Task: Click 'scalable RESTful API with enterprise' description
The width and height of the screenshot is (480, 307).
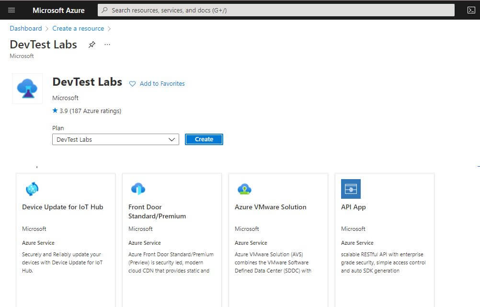Action: [x=383, y=262]
